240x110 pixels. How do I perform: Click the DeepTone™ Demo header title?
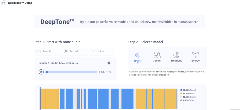[20, 3]
